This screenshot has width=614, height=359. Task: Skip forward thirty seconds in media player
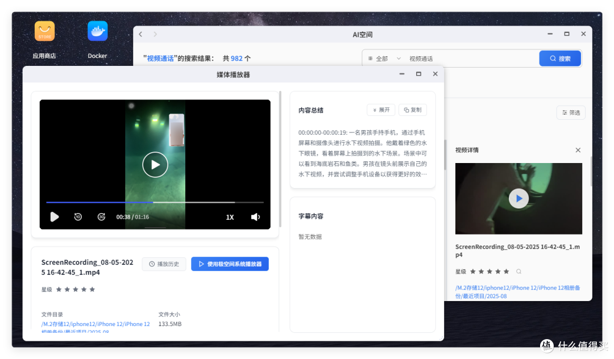tap(101, 216)
